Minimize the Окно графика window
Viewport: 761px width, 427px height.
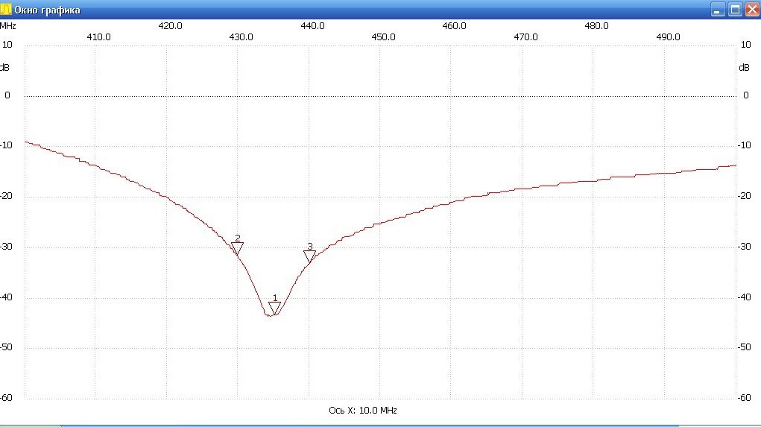(718, 10)
